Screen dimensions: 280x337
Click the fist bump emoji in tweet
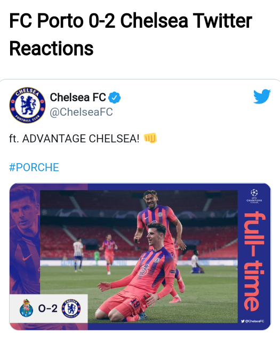[150, 138]
